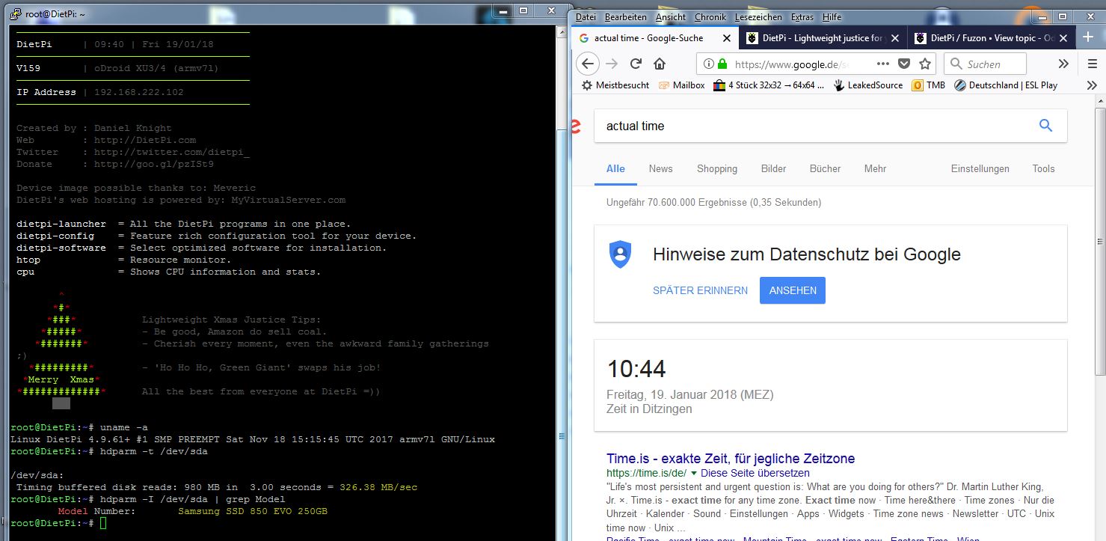Viewport: 1106px width, 541px height.
Task: Open the Datei menu
Action: coord(586,17)
